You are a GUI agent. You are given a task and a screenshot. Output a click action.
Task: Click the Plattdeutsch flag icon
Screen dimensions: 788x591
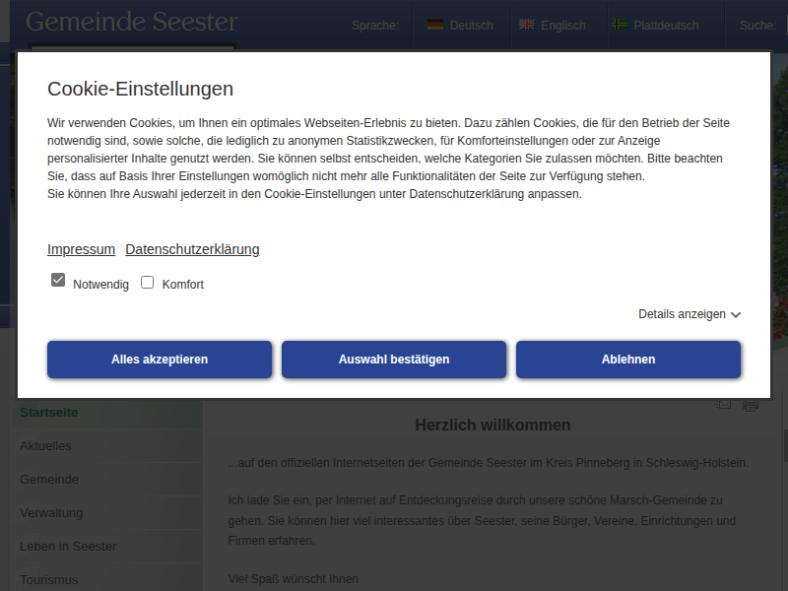pyautogui.click(x=620, y=25)
